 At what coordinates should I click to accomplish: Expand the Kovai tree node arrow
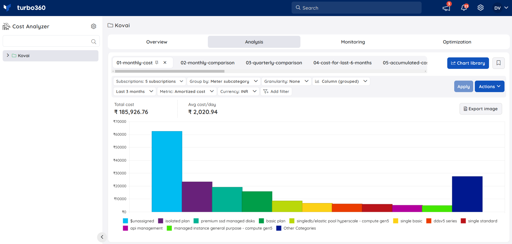[x=8, y=55]
